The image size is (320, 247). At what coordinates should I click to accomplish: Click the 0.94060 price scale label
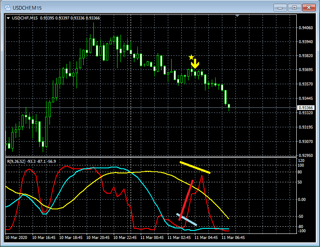coord(306,28)
